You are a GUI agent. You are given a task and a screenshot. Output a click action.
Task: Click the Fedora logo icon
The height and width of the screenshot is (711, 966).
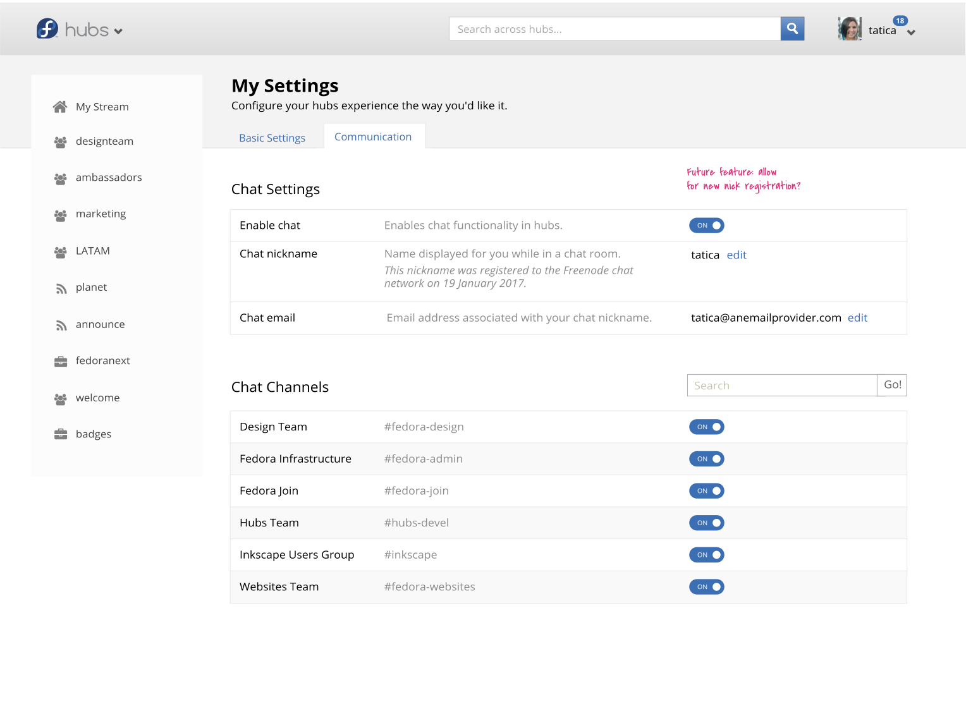(47, 28)
